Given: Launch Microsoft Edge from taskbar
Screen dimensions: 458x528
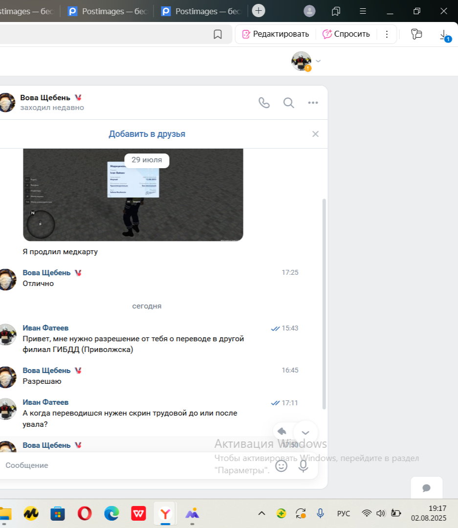Looking at the screenshot, I should pyautogui.click(x=111, y=513).
